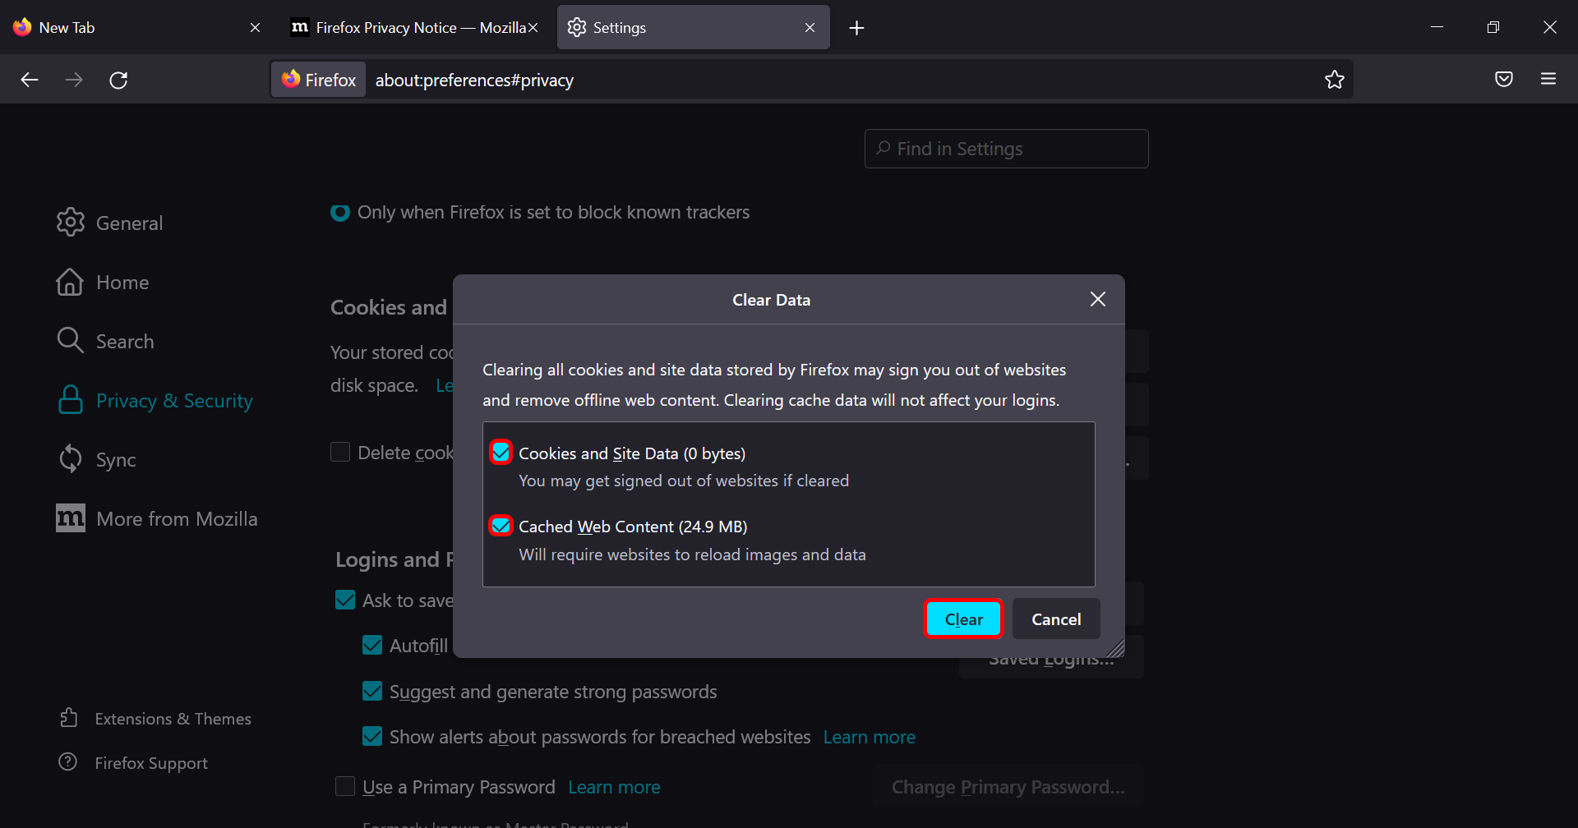Click the Clear button
The width and height of the screenshot is (1578, 828).
click(963, 619)
